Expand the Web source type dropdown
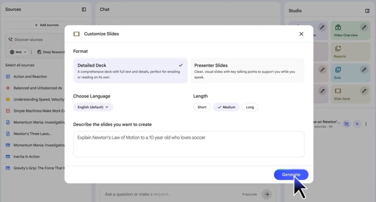Image resolution: width=376 pixels, height=202 pixels. pyautogui.click(x=19, y=52)
